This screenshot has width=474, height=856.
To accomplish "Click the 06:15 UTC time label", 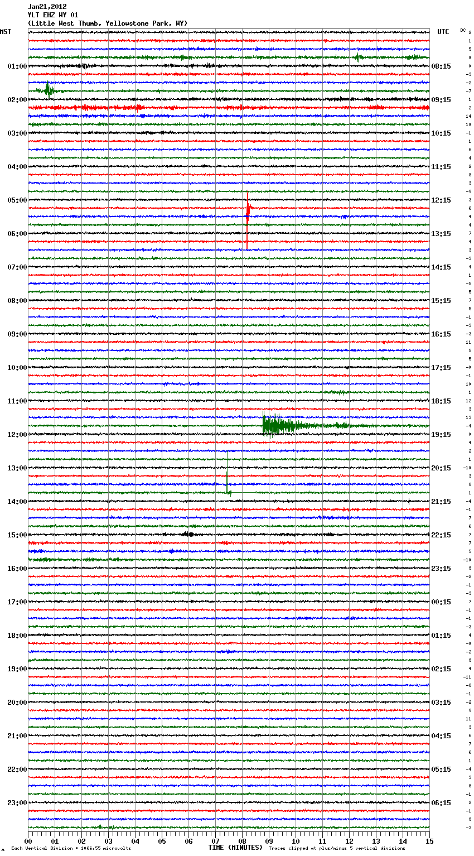I will [441, 803].
